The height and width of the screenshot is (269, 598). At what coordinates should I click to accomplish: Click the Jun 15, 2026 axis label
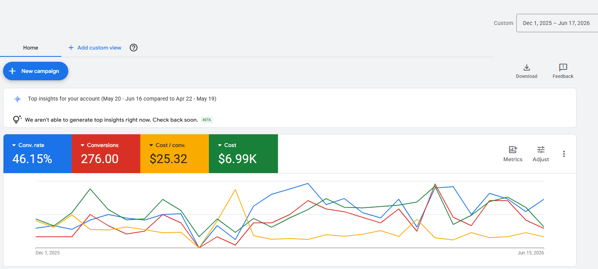tap(531, 253)
